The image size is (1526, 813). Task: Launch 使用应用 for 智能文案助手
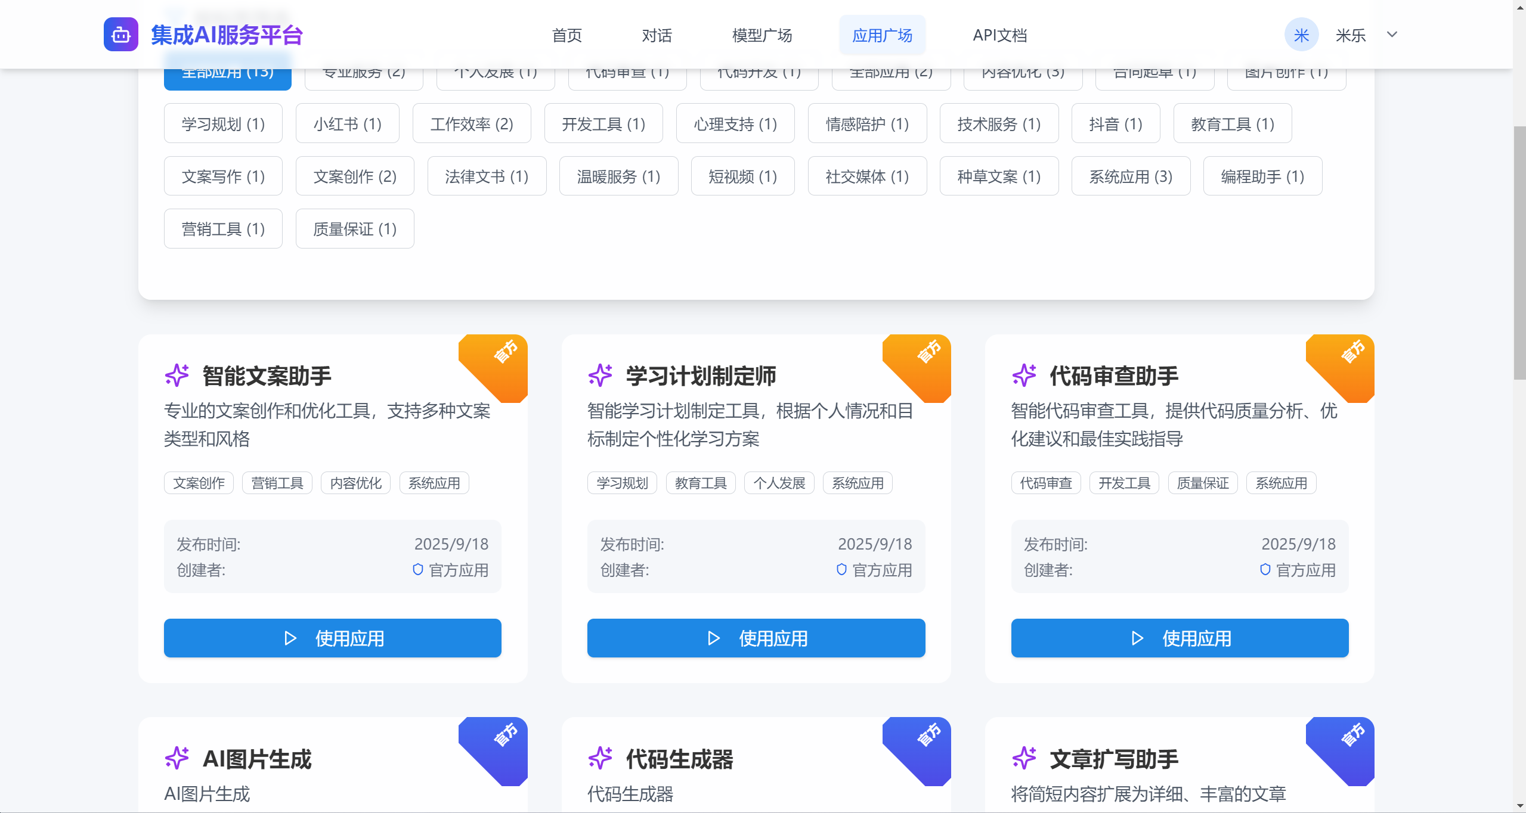[x=333, y=638]
